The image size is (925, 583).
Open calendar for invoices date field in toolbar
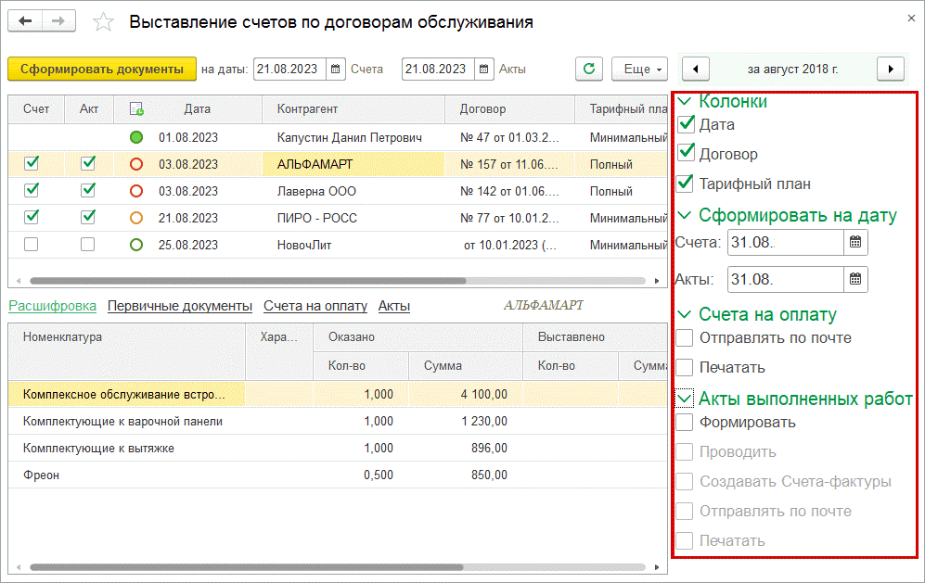[335, 69]
